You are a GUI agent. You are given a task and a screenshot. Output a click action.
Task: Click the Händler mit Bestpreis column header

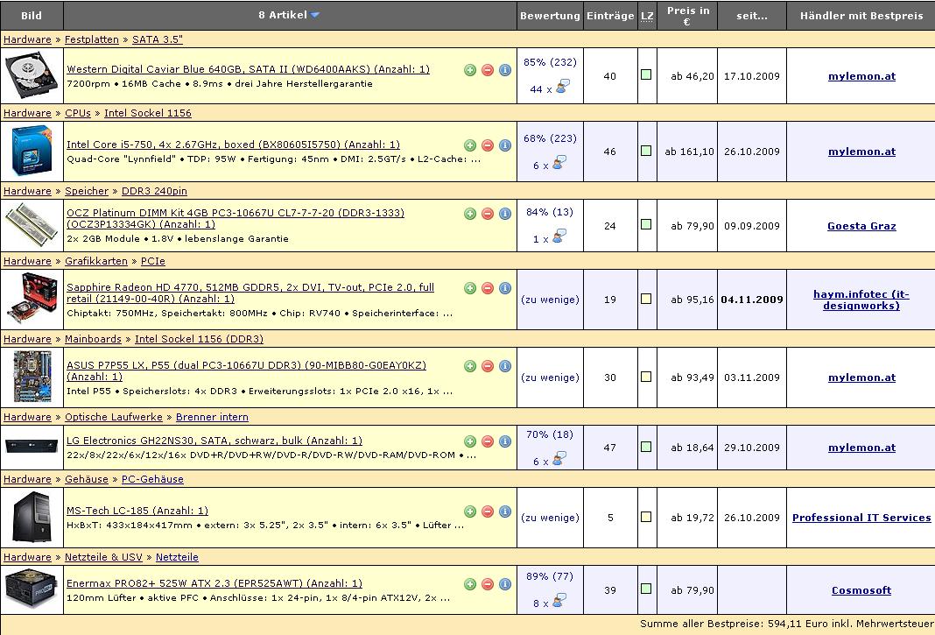pyautogui.click(x=861, y=16)
